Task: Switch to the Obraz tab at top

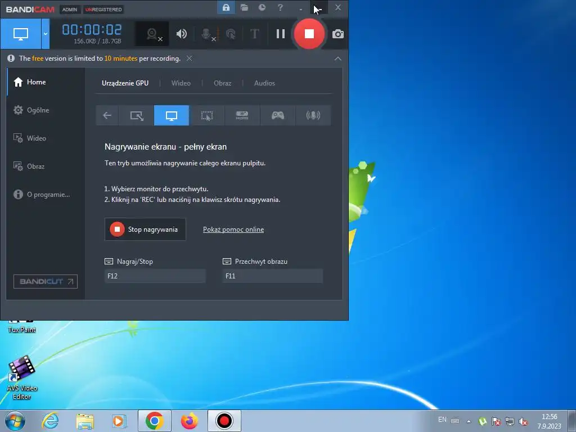Action: point(223,83)
